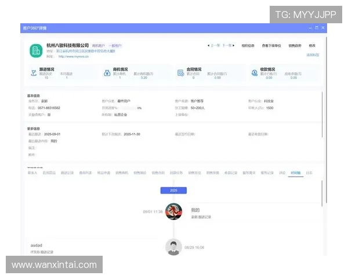Go to previous record with left arrow
The width and height of the screenshot is (348, 279).
208,45
